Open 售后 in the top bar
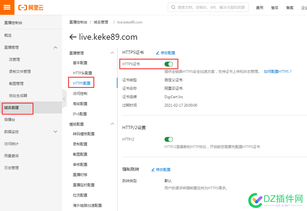 [x=275, y=8]
